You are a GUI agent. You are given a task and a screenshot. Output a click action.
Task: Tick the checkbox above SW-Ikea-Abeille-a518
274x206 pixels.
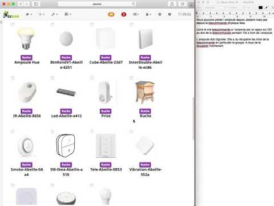coord(53,132)
